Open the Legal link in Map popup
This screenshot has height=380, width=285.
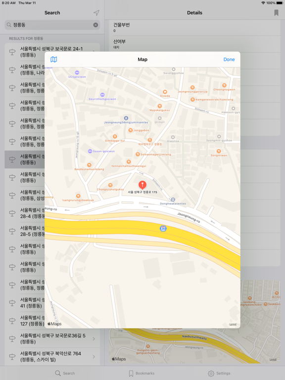(x=233, y=324)
